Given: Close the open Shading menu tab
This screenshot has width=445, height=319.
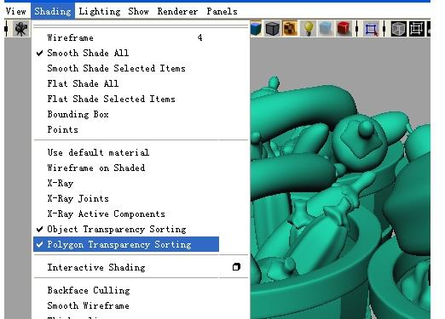Looking at the screenshot, I should pyautogui.click(x=53, y=11).
